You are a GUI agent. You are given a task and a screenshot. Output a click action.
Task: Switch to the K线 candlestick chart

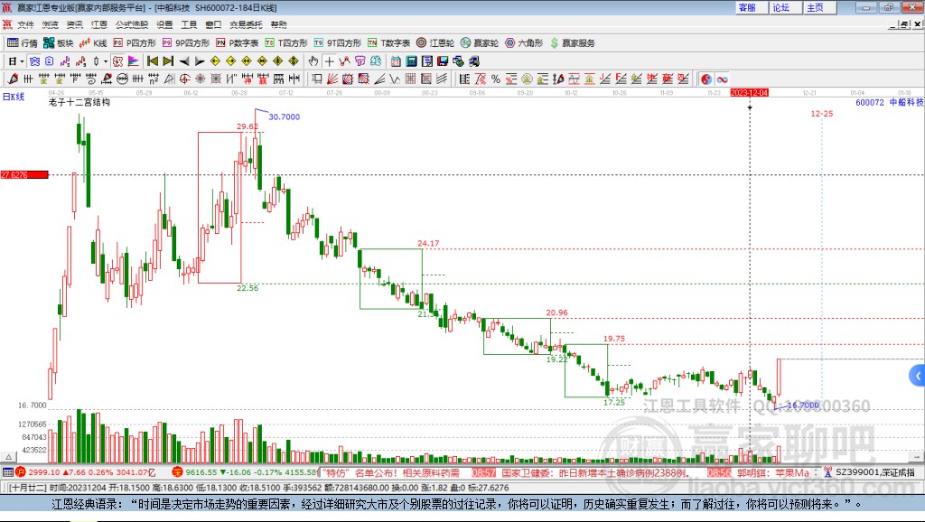[x=93, y=43]
